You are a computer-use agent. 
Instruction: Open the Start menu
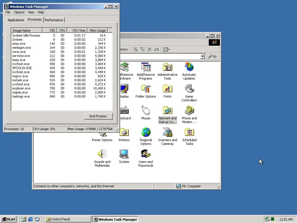[x=8, y=219]
